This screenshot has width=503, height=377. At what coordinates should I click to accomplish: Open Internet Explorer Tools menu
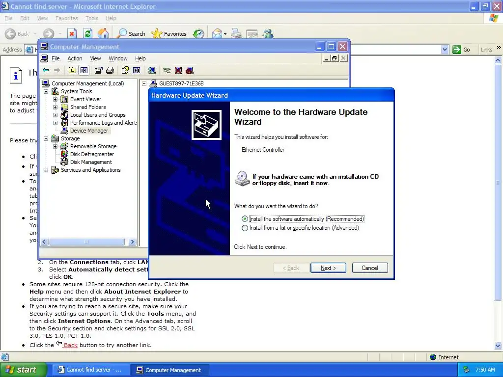tap(92, 18)
